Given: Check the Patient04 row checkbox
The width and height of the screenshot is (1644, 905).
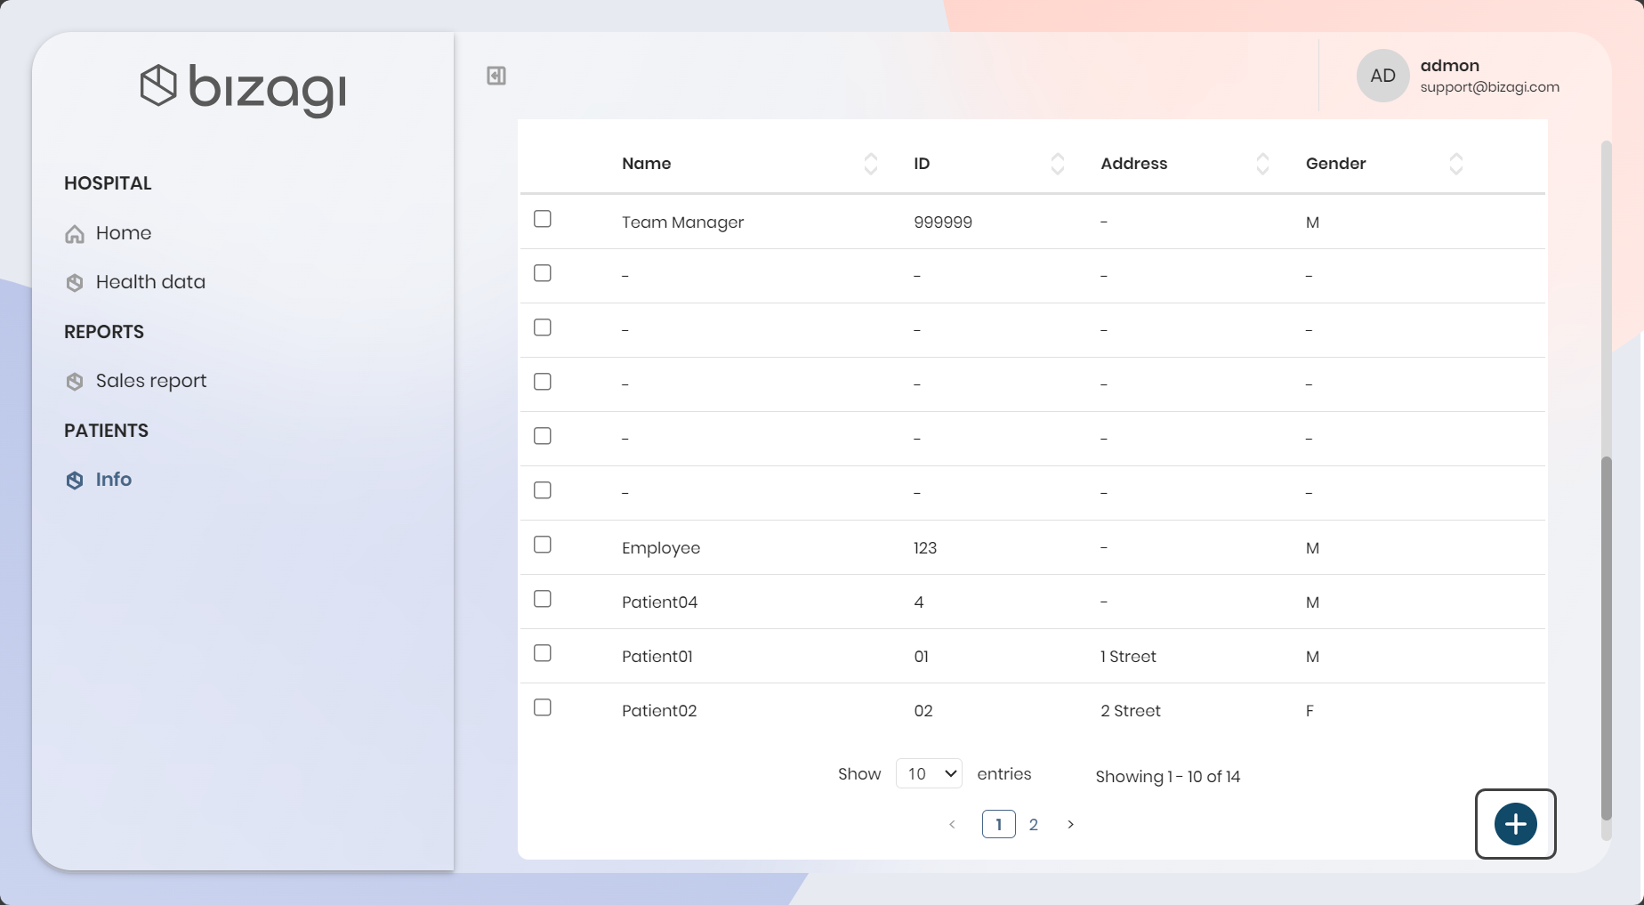Looking at the screenshot, I should tap(543, 599).
